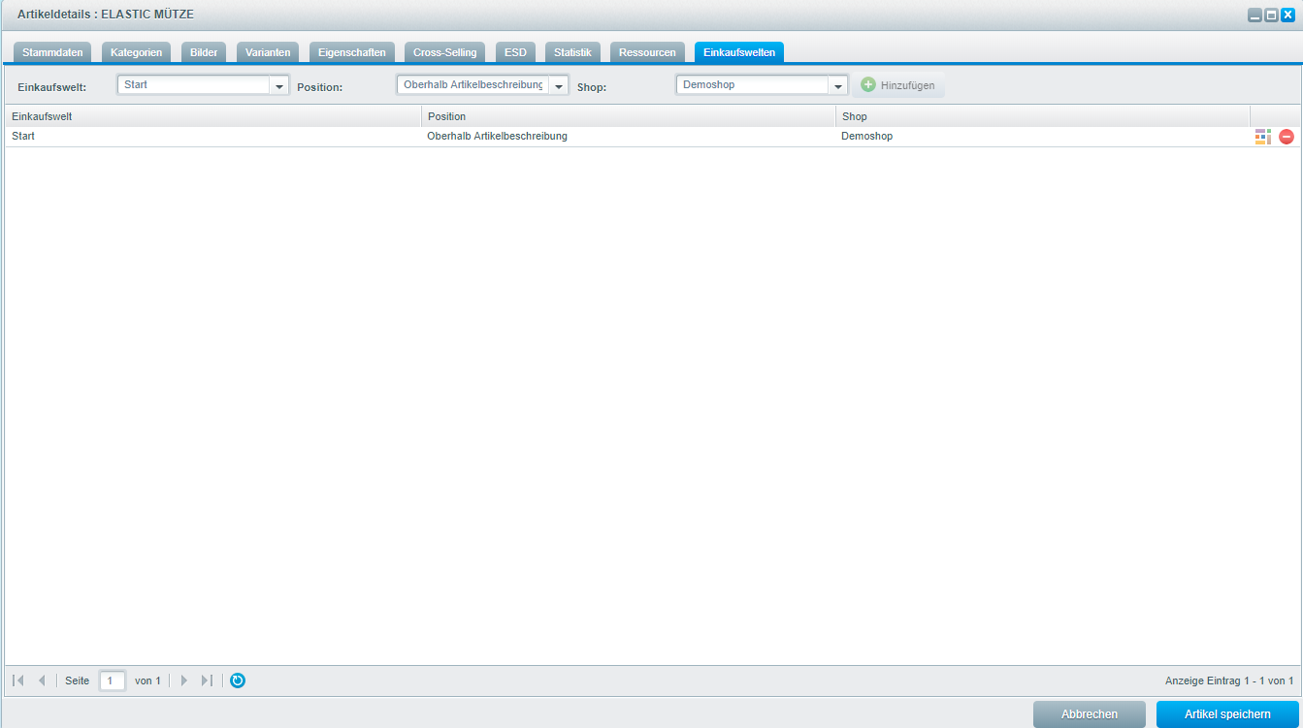Sort by the Shop column header
Viewport: 1303px width, 728px height.
point(1043,116)
